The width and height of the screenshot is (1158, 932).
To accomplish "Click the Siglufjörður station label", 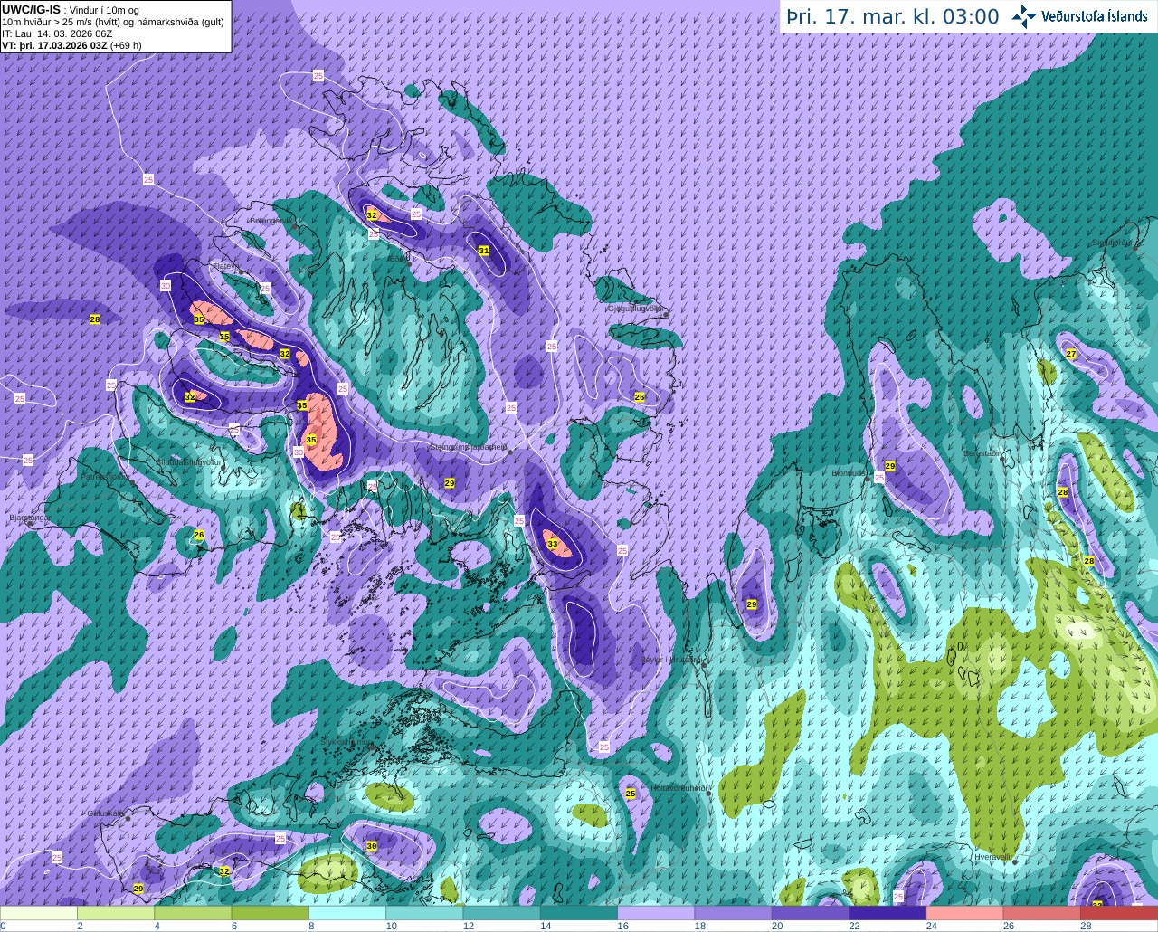I will coord(1113,243).
